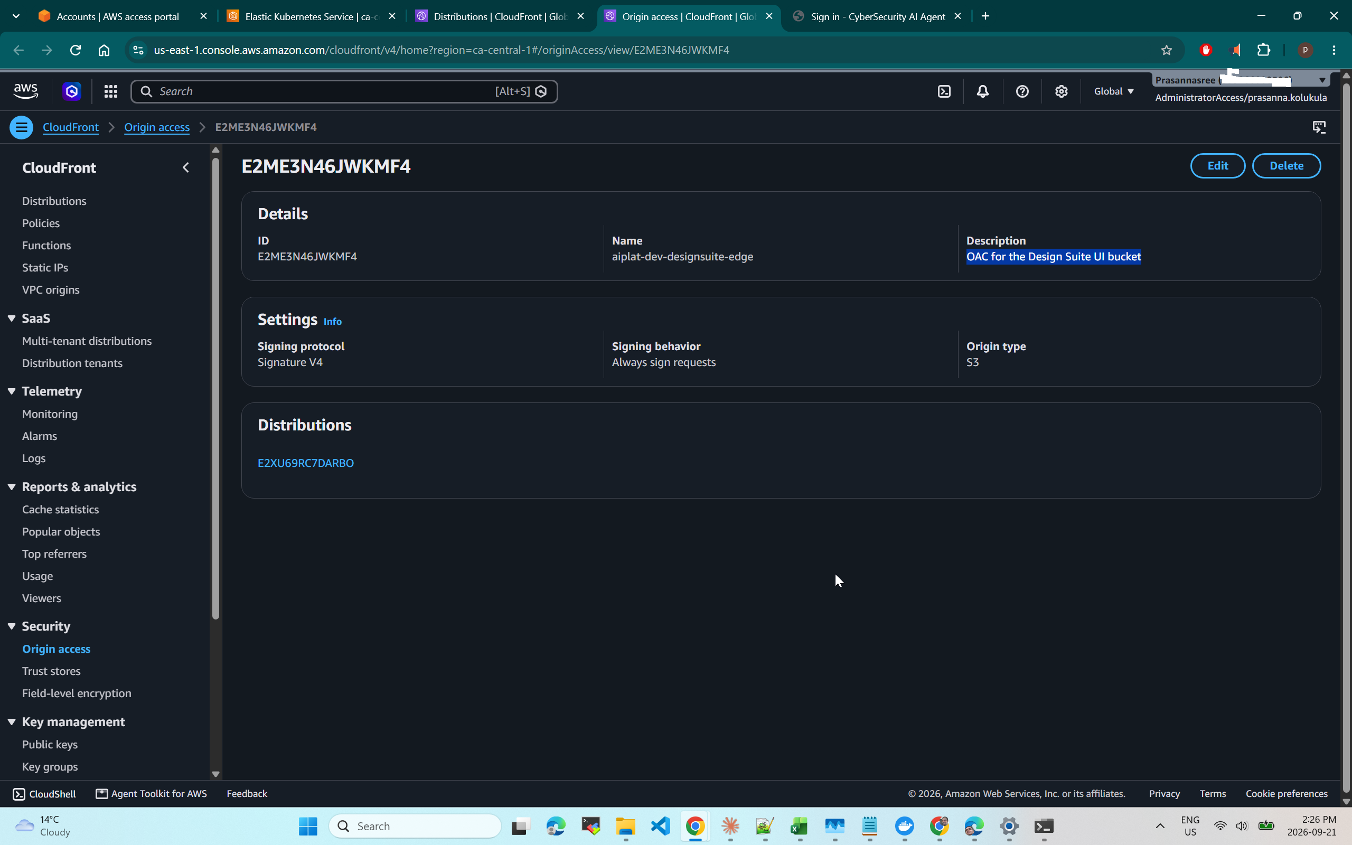This screenshot has height=845, width=1352.
Task: Collapse the Telemetry navigation section
Action: click(11, 391)
